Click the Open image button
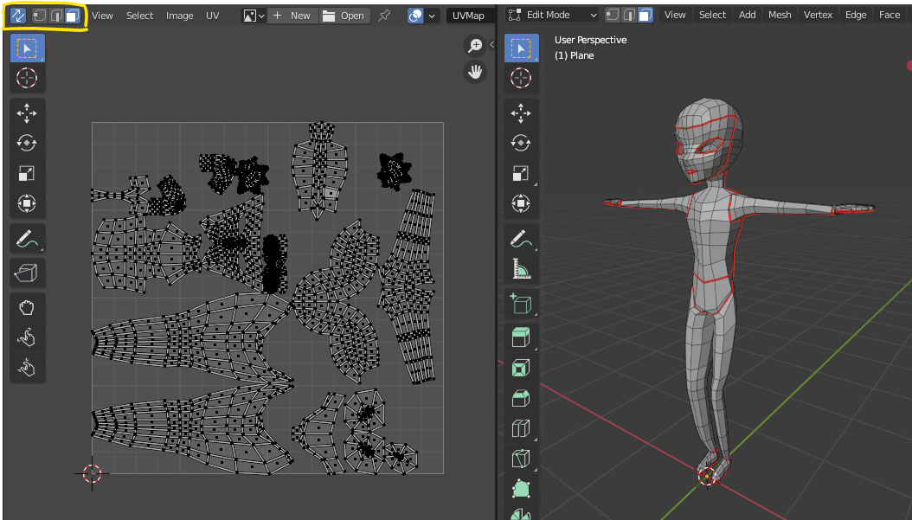The width and height of the screenshot is (912, 520). (x=344, y=16)
